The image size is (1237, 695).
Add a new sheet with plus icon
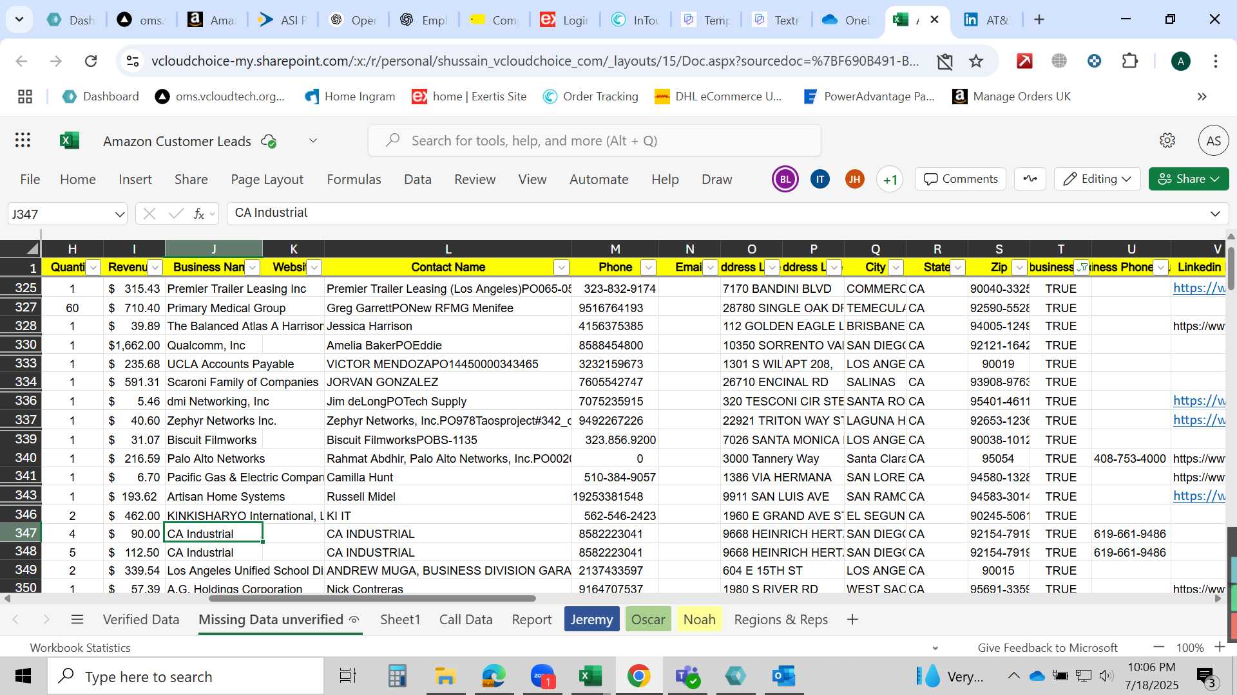(x=852, y=619)
